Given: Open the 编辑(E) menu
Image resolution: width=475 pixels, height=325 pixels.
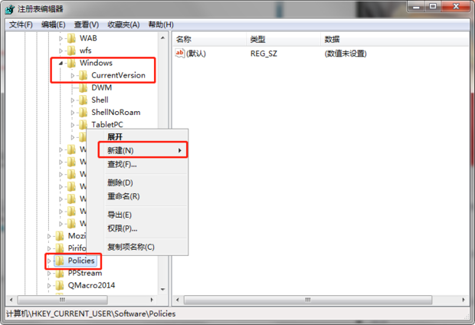Looking at the screenshot, I should pos(54,25).
